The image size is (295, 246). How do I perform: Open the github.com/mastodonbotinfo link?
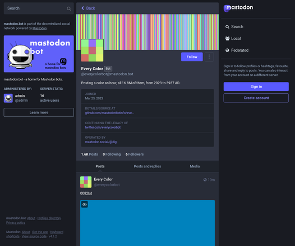tap(109, 113)
